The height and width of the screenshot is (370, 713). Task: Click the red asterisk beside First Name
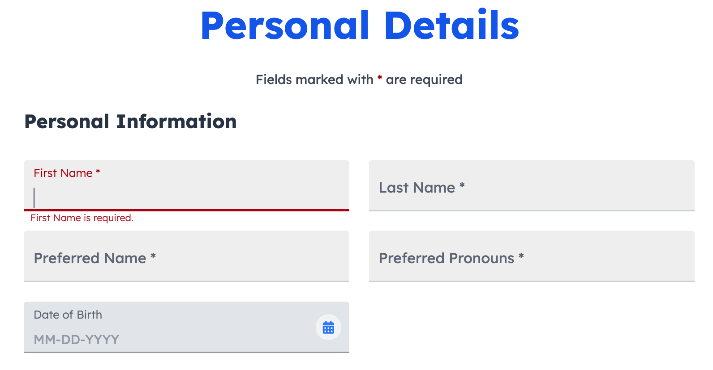tap(98, 171)
